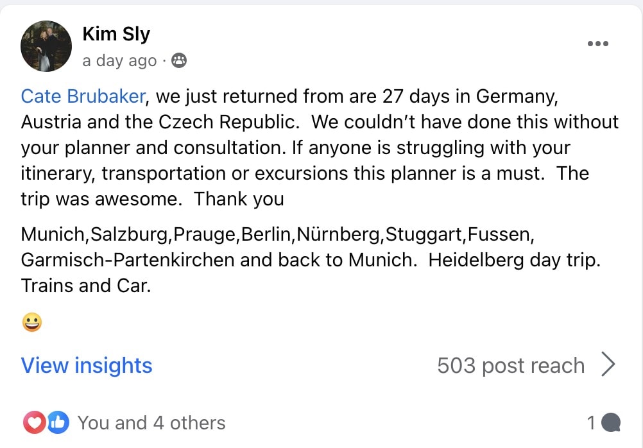Click the "Trains and Car." line

tap(86, 285)
